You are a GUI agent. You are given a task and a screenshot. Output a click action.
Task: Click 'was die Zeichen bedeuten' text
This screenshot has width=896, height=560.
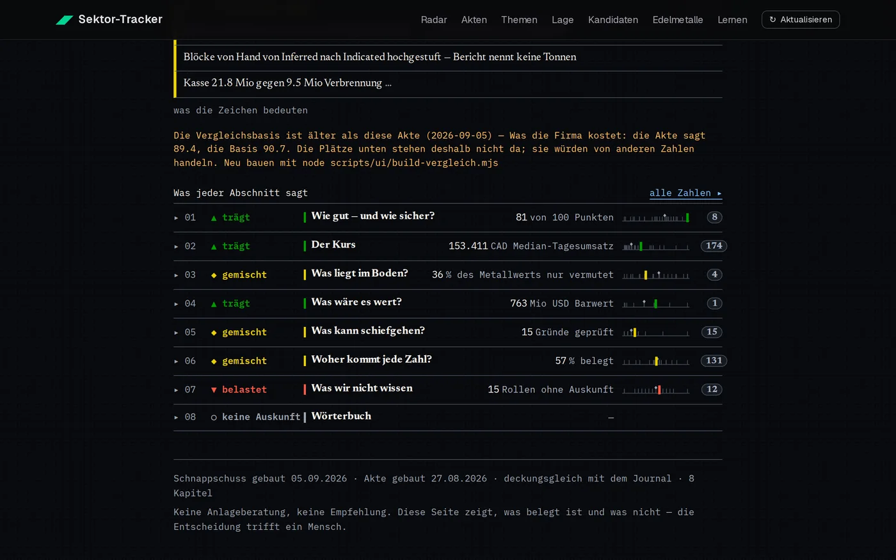pos(241,110)
